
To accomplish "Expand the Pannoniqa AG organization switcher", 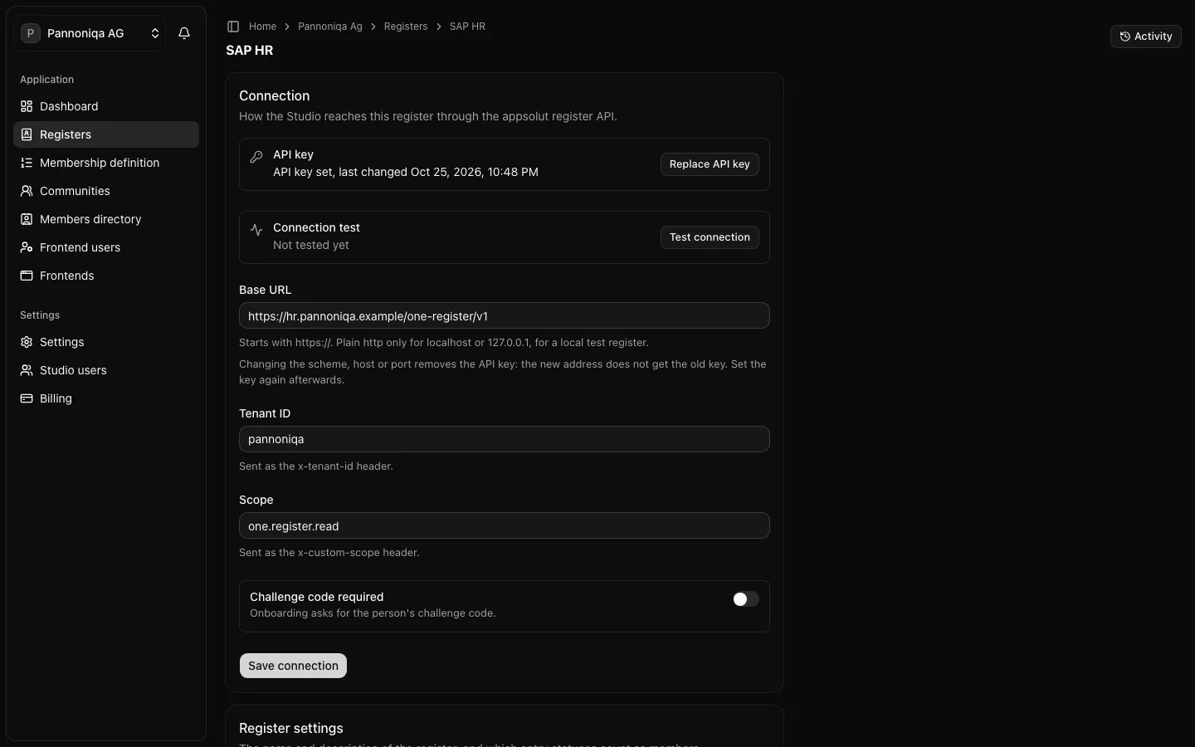I will [x=90, y=33].
